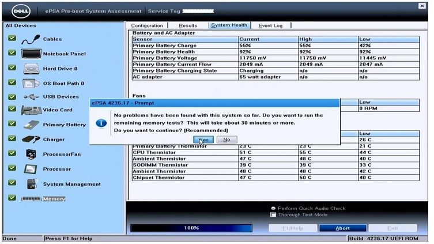The width and height of the screenshot is (434, 244).
Task: Toggle the Cables checkbox
Action: tap(12, 38)
